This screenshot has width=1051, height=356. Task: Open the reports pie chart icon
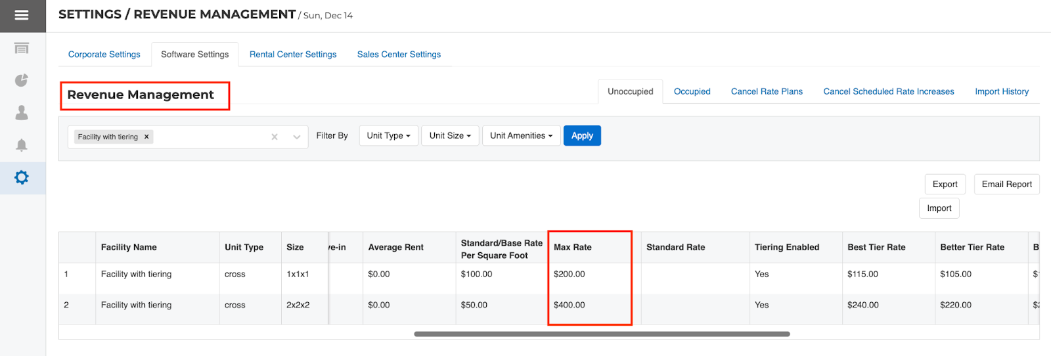(x=22, y=80)
